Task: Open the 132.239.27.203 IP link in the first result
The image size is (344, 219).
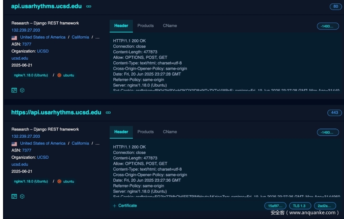Action: tap(26, 30)
